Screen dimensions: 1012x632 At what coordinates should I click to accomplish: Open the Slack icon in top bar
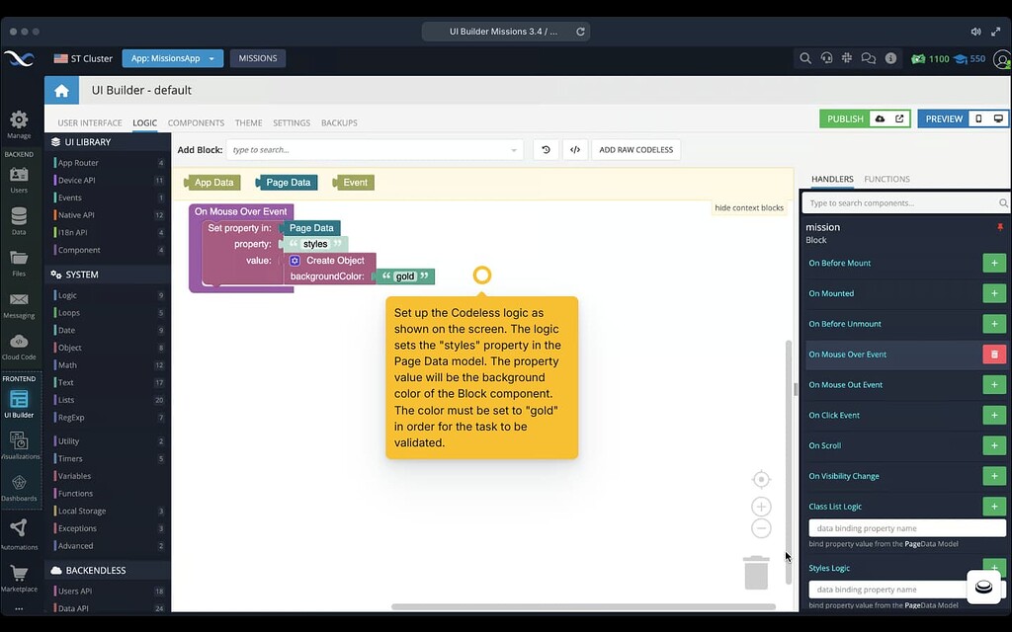(x=847, y=58)
